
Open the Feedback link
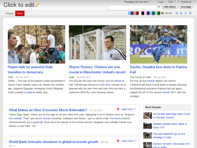click(186, 2)
